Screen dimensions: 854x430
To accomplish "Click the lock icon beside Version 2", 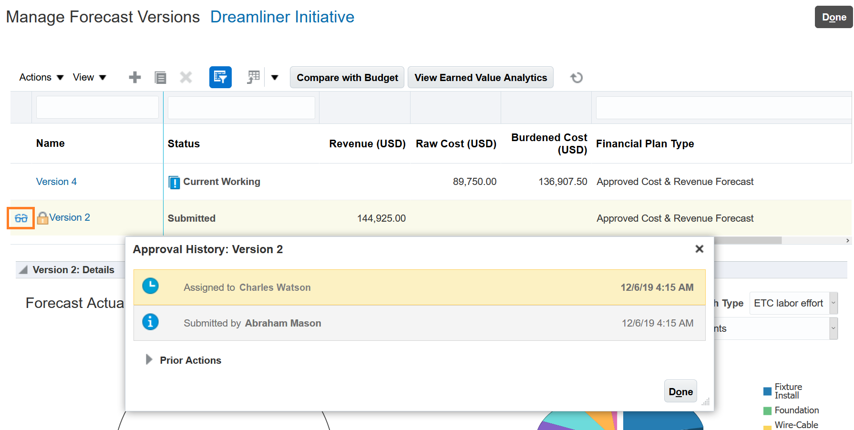I will (42, 218).
